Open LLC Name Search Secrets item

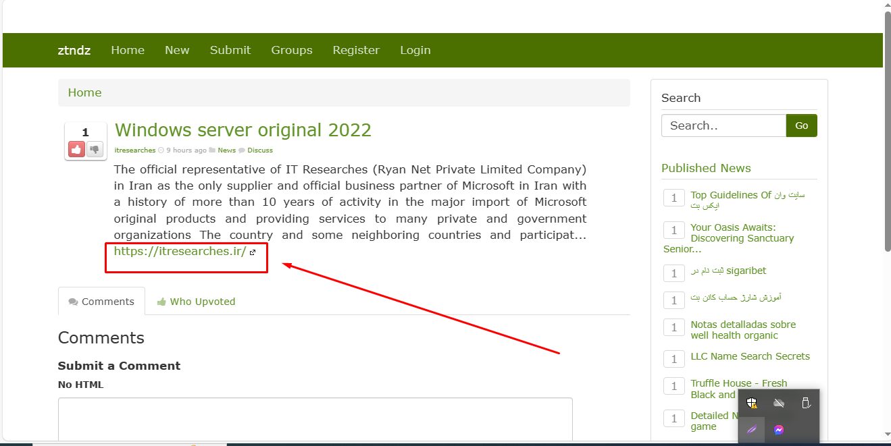tap(750, 356)
